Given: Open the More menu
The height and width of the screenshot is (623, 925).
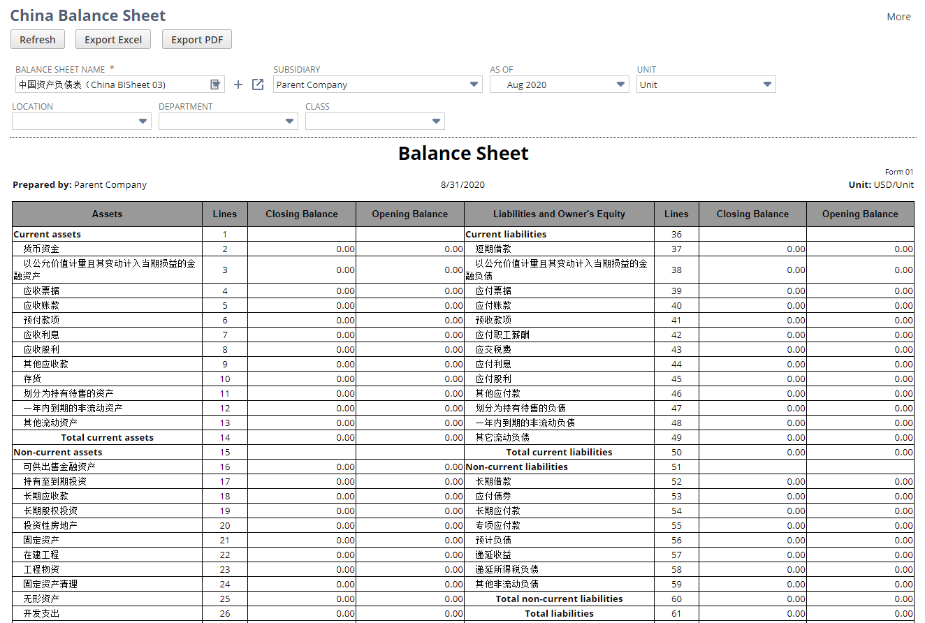Looking at the screenshot, I should tap(898, 17).
